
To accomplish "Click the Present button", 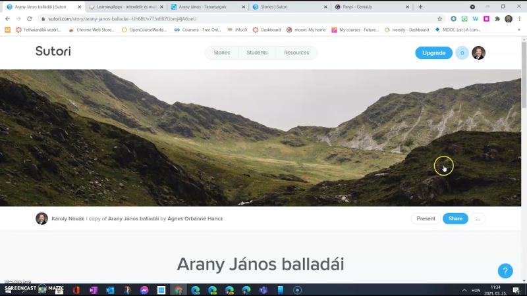I will (x=426, y=218).
